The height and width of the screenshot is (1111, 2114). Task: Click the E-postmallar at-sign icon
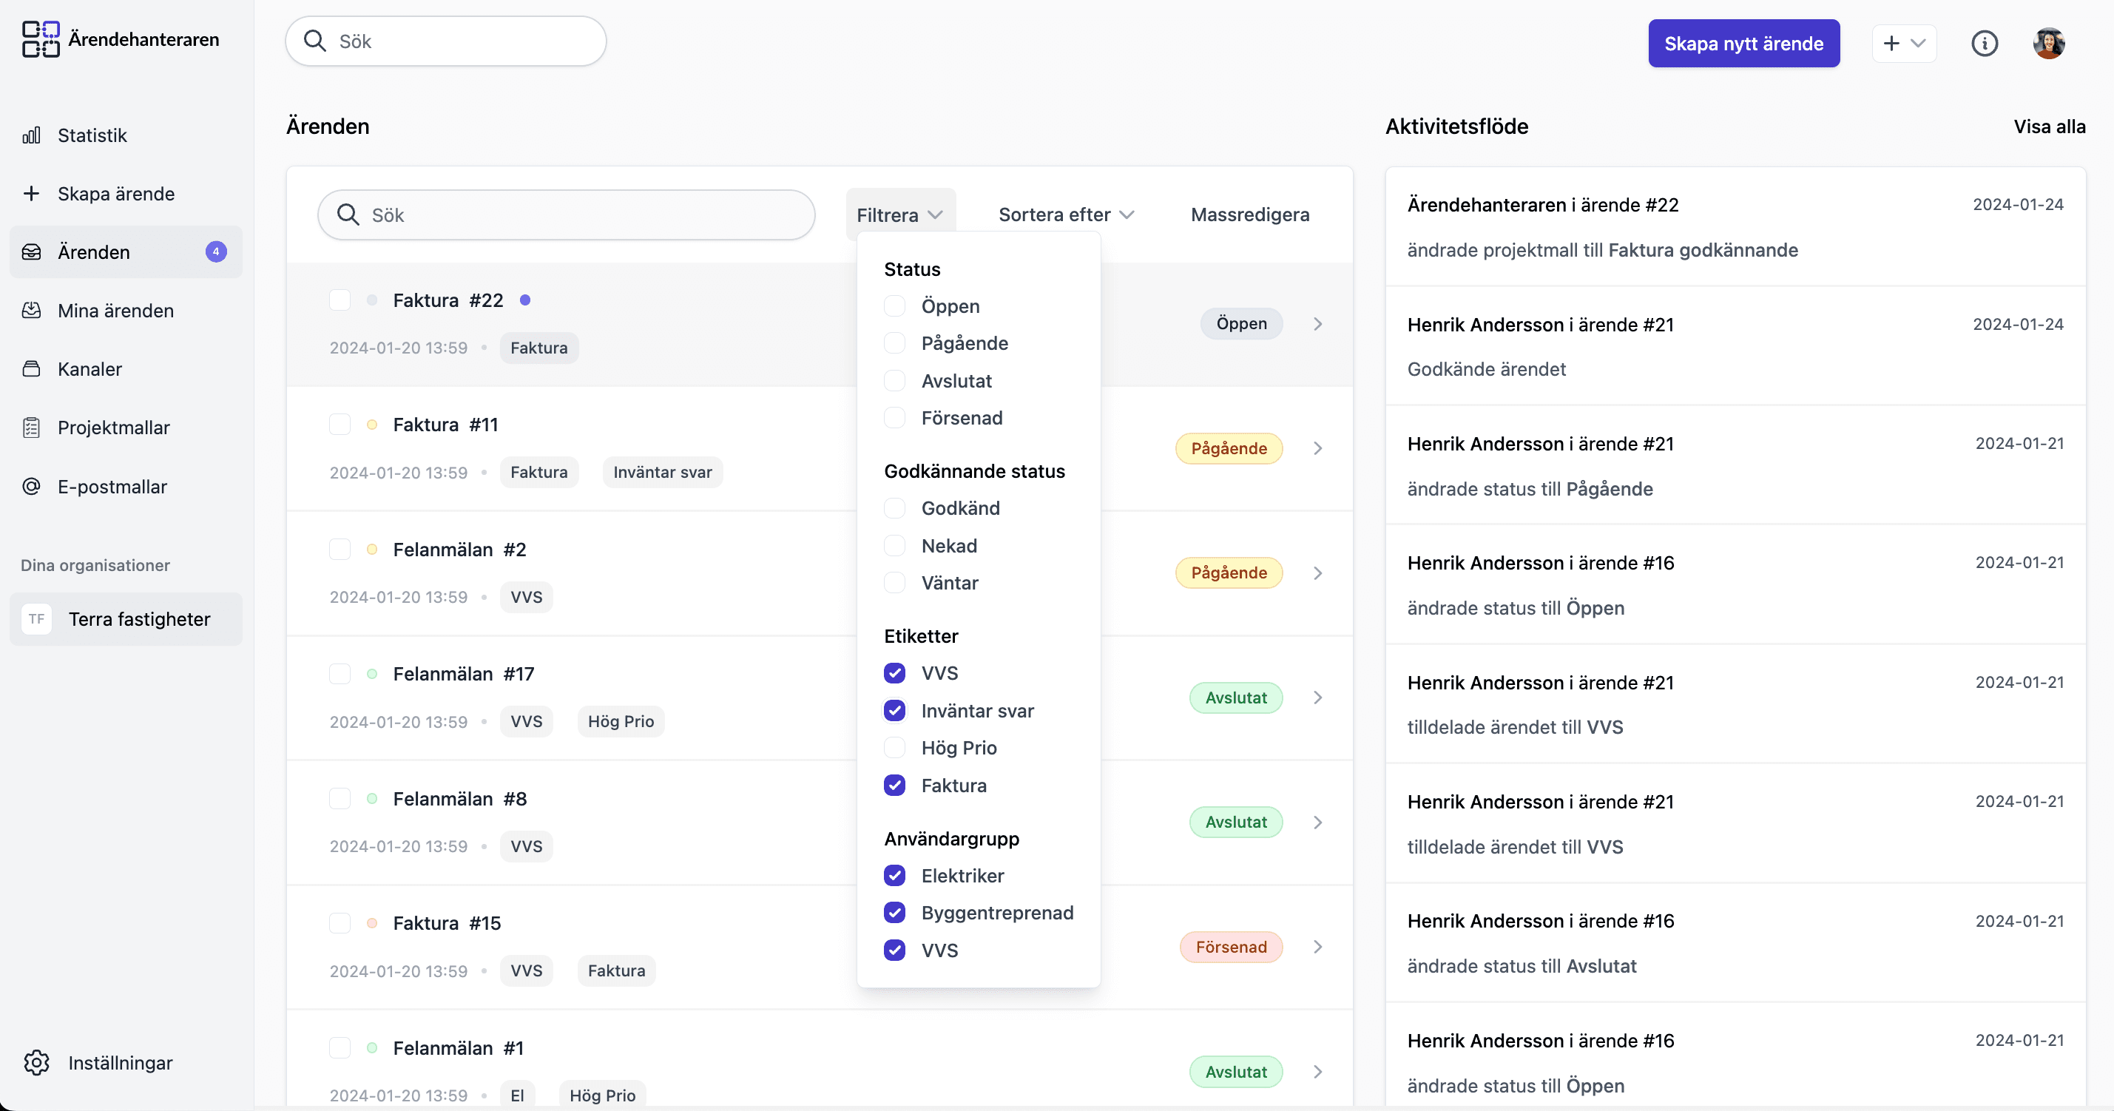tap(31, 487)
